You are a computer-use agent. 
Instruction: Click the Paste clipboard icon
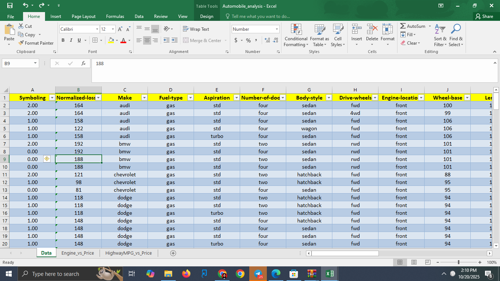pyautogui.click(x=9, y=29)
